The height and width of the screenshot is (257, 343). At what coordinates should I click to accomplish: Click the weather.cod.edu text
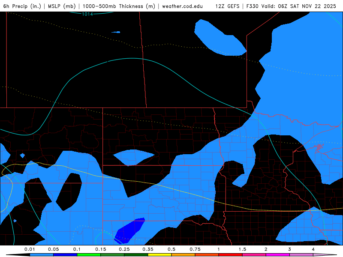182,6
